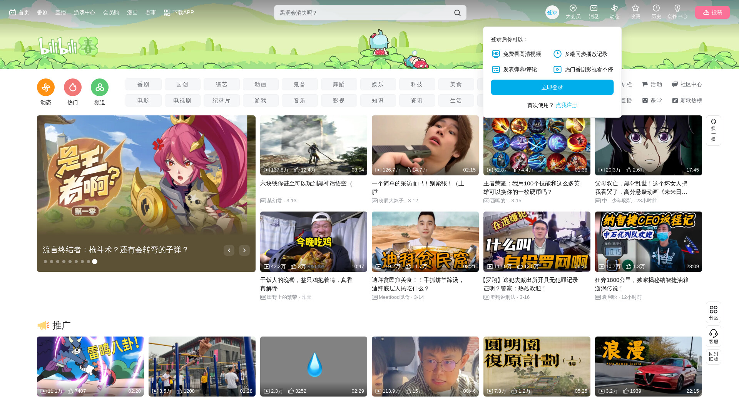The image size is (739, 400).
Task: Click the 首页 home TV icon
Action: 13,12
